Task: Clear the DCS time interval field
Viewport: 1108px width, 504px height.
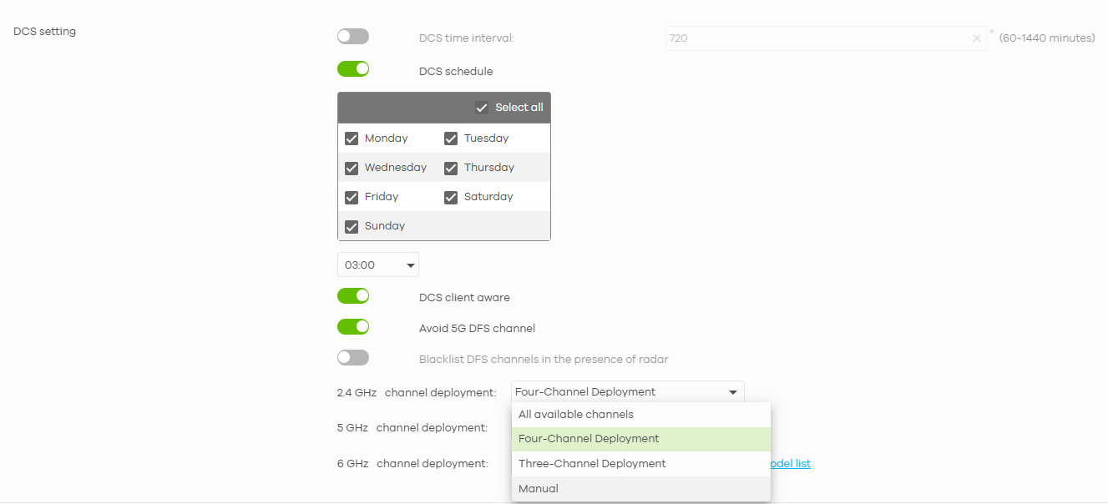Action: pos(976,38)
